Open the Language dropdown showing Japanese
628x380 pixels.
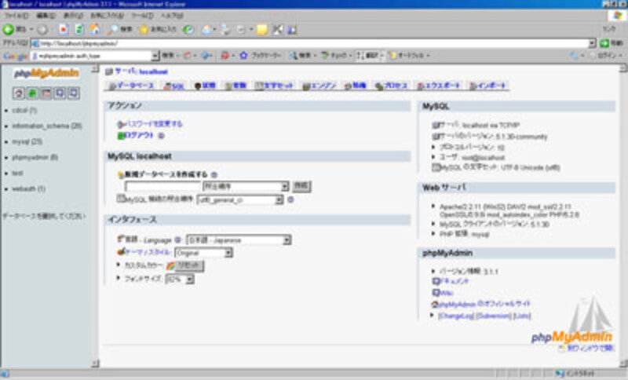239,240
